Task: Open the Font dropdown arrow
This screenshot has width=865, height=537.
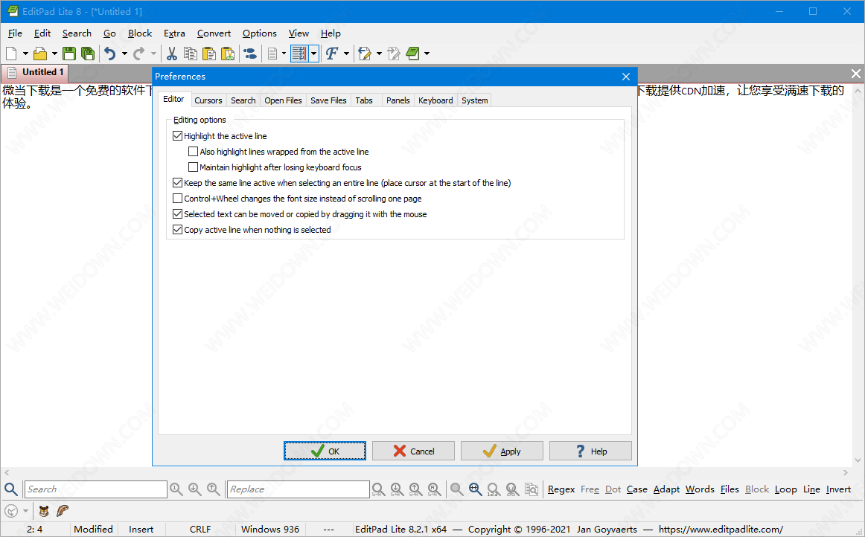Action: pyautogui.click(x=346, y=54)
